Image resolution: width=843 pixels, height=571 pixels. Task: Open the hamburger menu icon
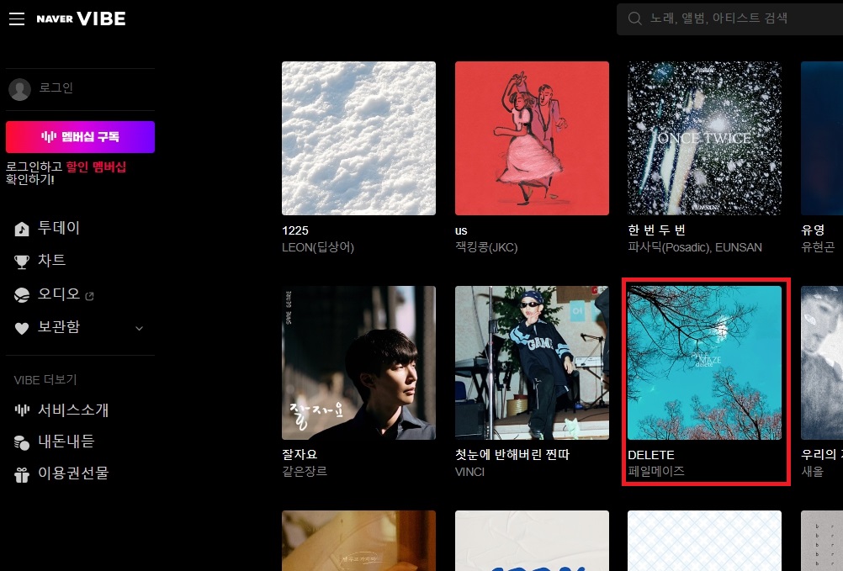pyautogui.click(x=17, y=19)
